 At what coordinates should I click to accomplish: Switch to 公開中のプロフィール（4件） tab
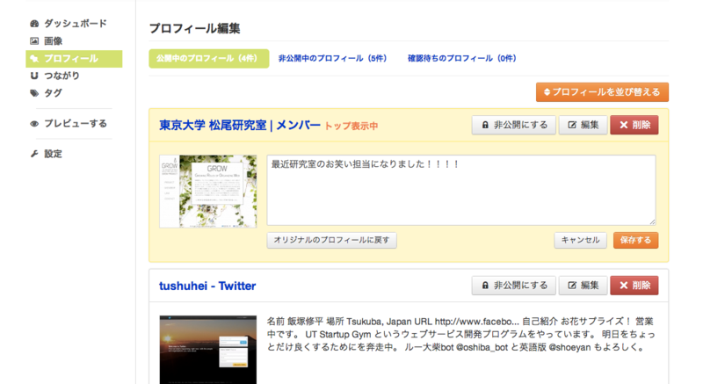(209, 59)
